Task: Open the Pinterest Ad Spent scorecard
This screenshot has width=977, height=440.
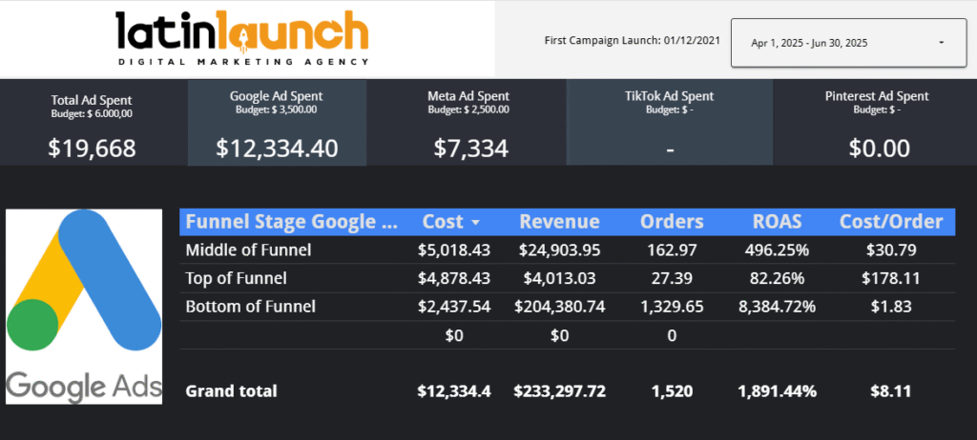Action: tap(875, 124)
